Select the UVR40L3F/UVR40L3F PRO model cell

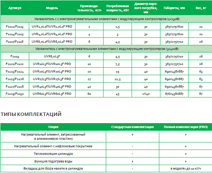click(x=52, y=86)
